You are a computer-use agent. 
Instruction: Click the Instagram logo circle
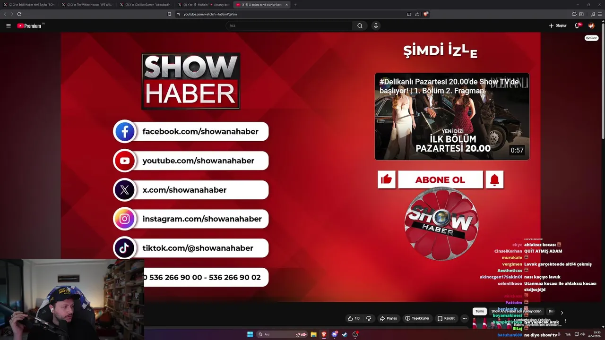click(125, 219)
